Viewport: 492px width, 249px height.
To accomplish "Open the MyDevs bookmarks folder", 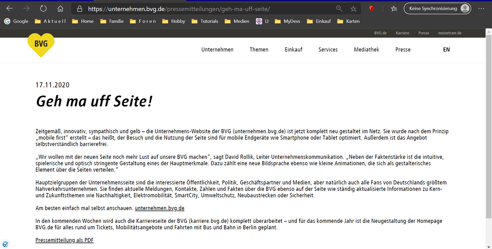I will pyautogui.click(x=288, y=21).
